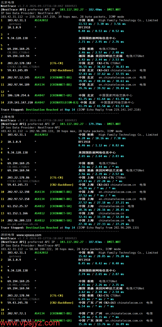
Task: Click the [CHINATELECOM-BJ] tag
Action: [64, 102]
